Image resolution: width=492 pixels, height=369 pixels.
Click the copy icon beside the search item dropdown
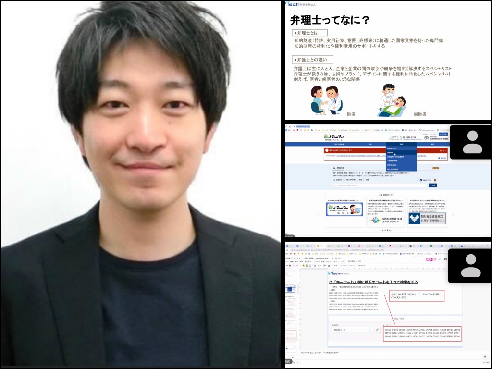[x=377, y=330]
